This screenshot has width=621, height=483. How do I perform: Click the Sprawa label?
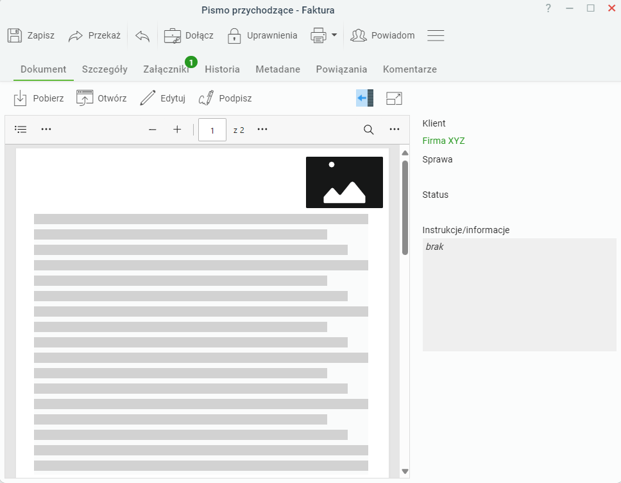pos(438,159)
